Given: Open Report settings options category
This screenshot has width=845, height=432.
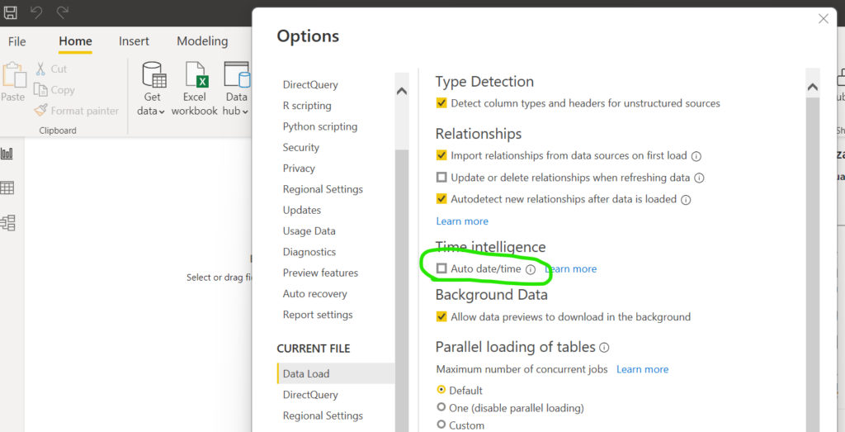Looking at the screenshot, I should pyautogui.click(x=318, y=315).
